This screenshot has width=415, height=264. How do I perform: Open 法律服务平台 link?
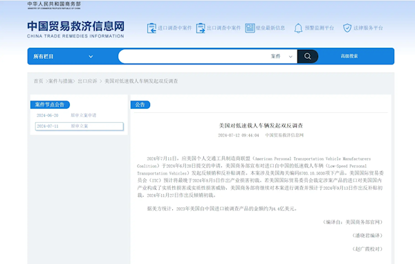click(x=368, y=28)
